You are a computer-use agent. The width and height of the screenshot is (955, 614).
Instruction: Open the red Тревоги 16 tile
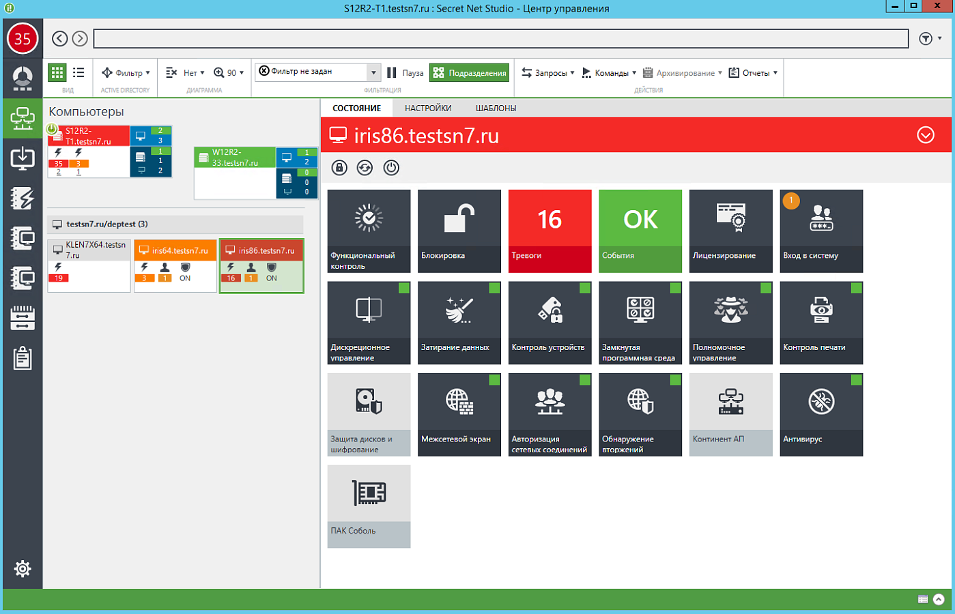click(x=550, y=231)
